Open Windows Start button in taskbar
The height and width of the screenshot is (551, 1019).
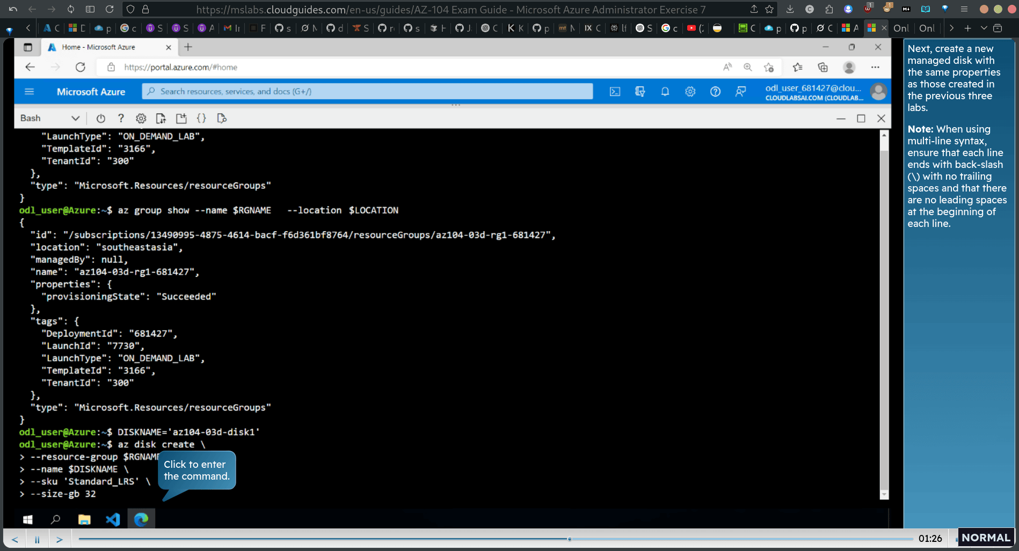tap(28, 519)
